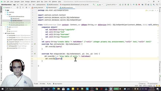Open the Build menu
Screen dimensions: 161x91
(38, 2)
